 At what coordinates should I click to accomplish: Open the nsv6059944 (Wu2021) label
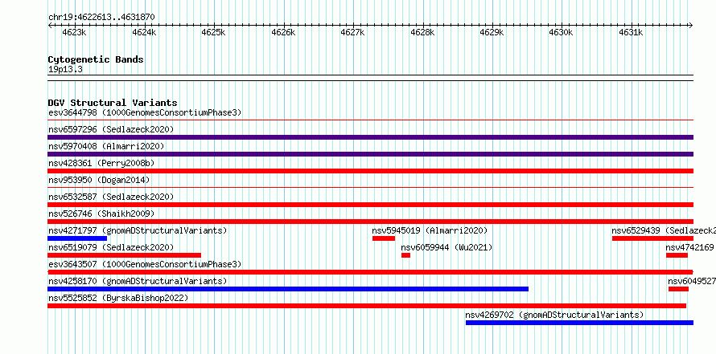[447, 247]
